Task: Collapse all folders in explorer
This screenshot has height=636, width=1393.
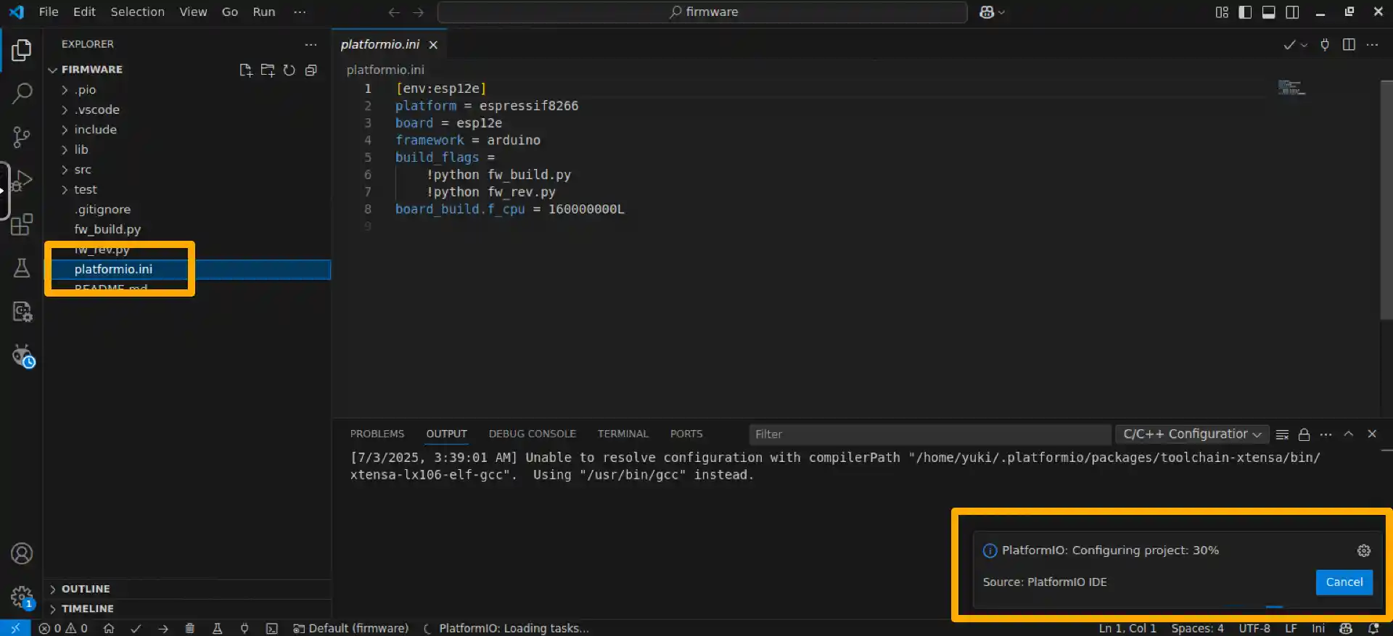Action: [311, 70]
